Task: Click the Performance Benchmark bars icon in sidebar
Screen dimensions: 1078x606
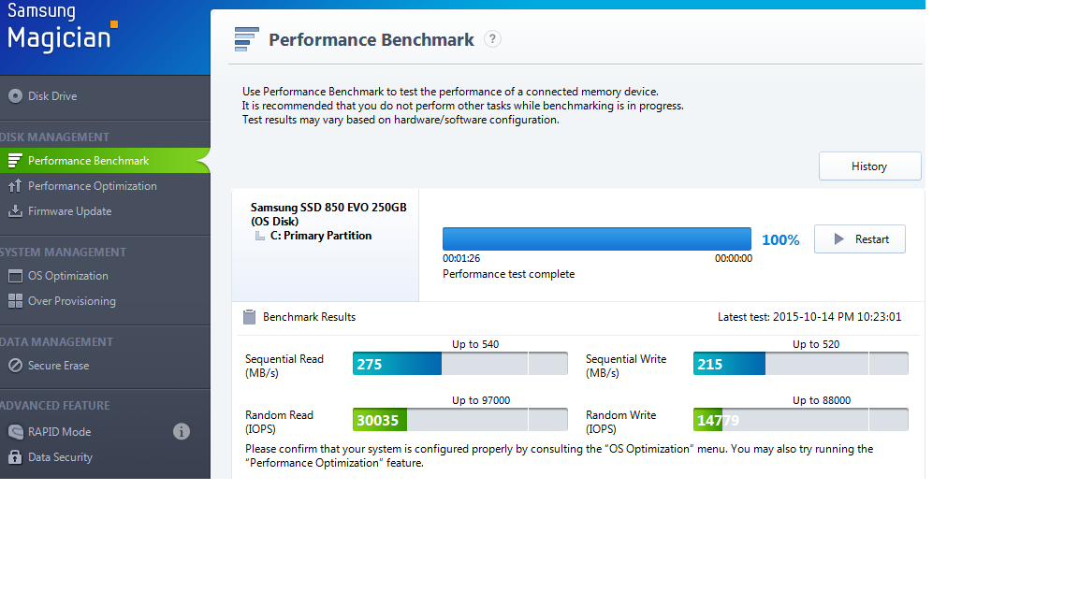Action: pos(15,161)
